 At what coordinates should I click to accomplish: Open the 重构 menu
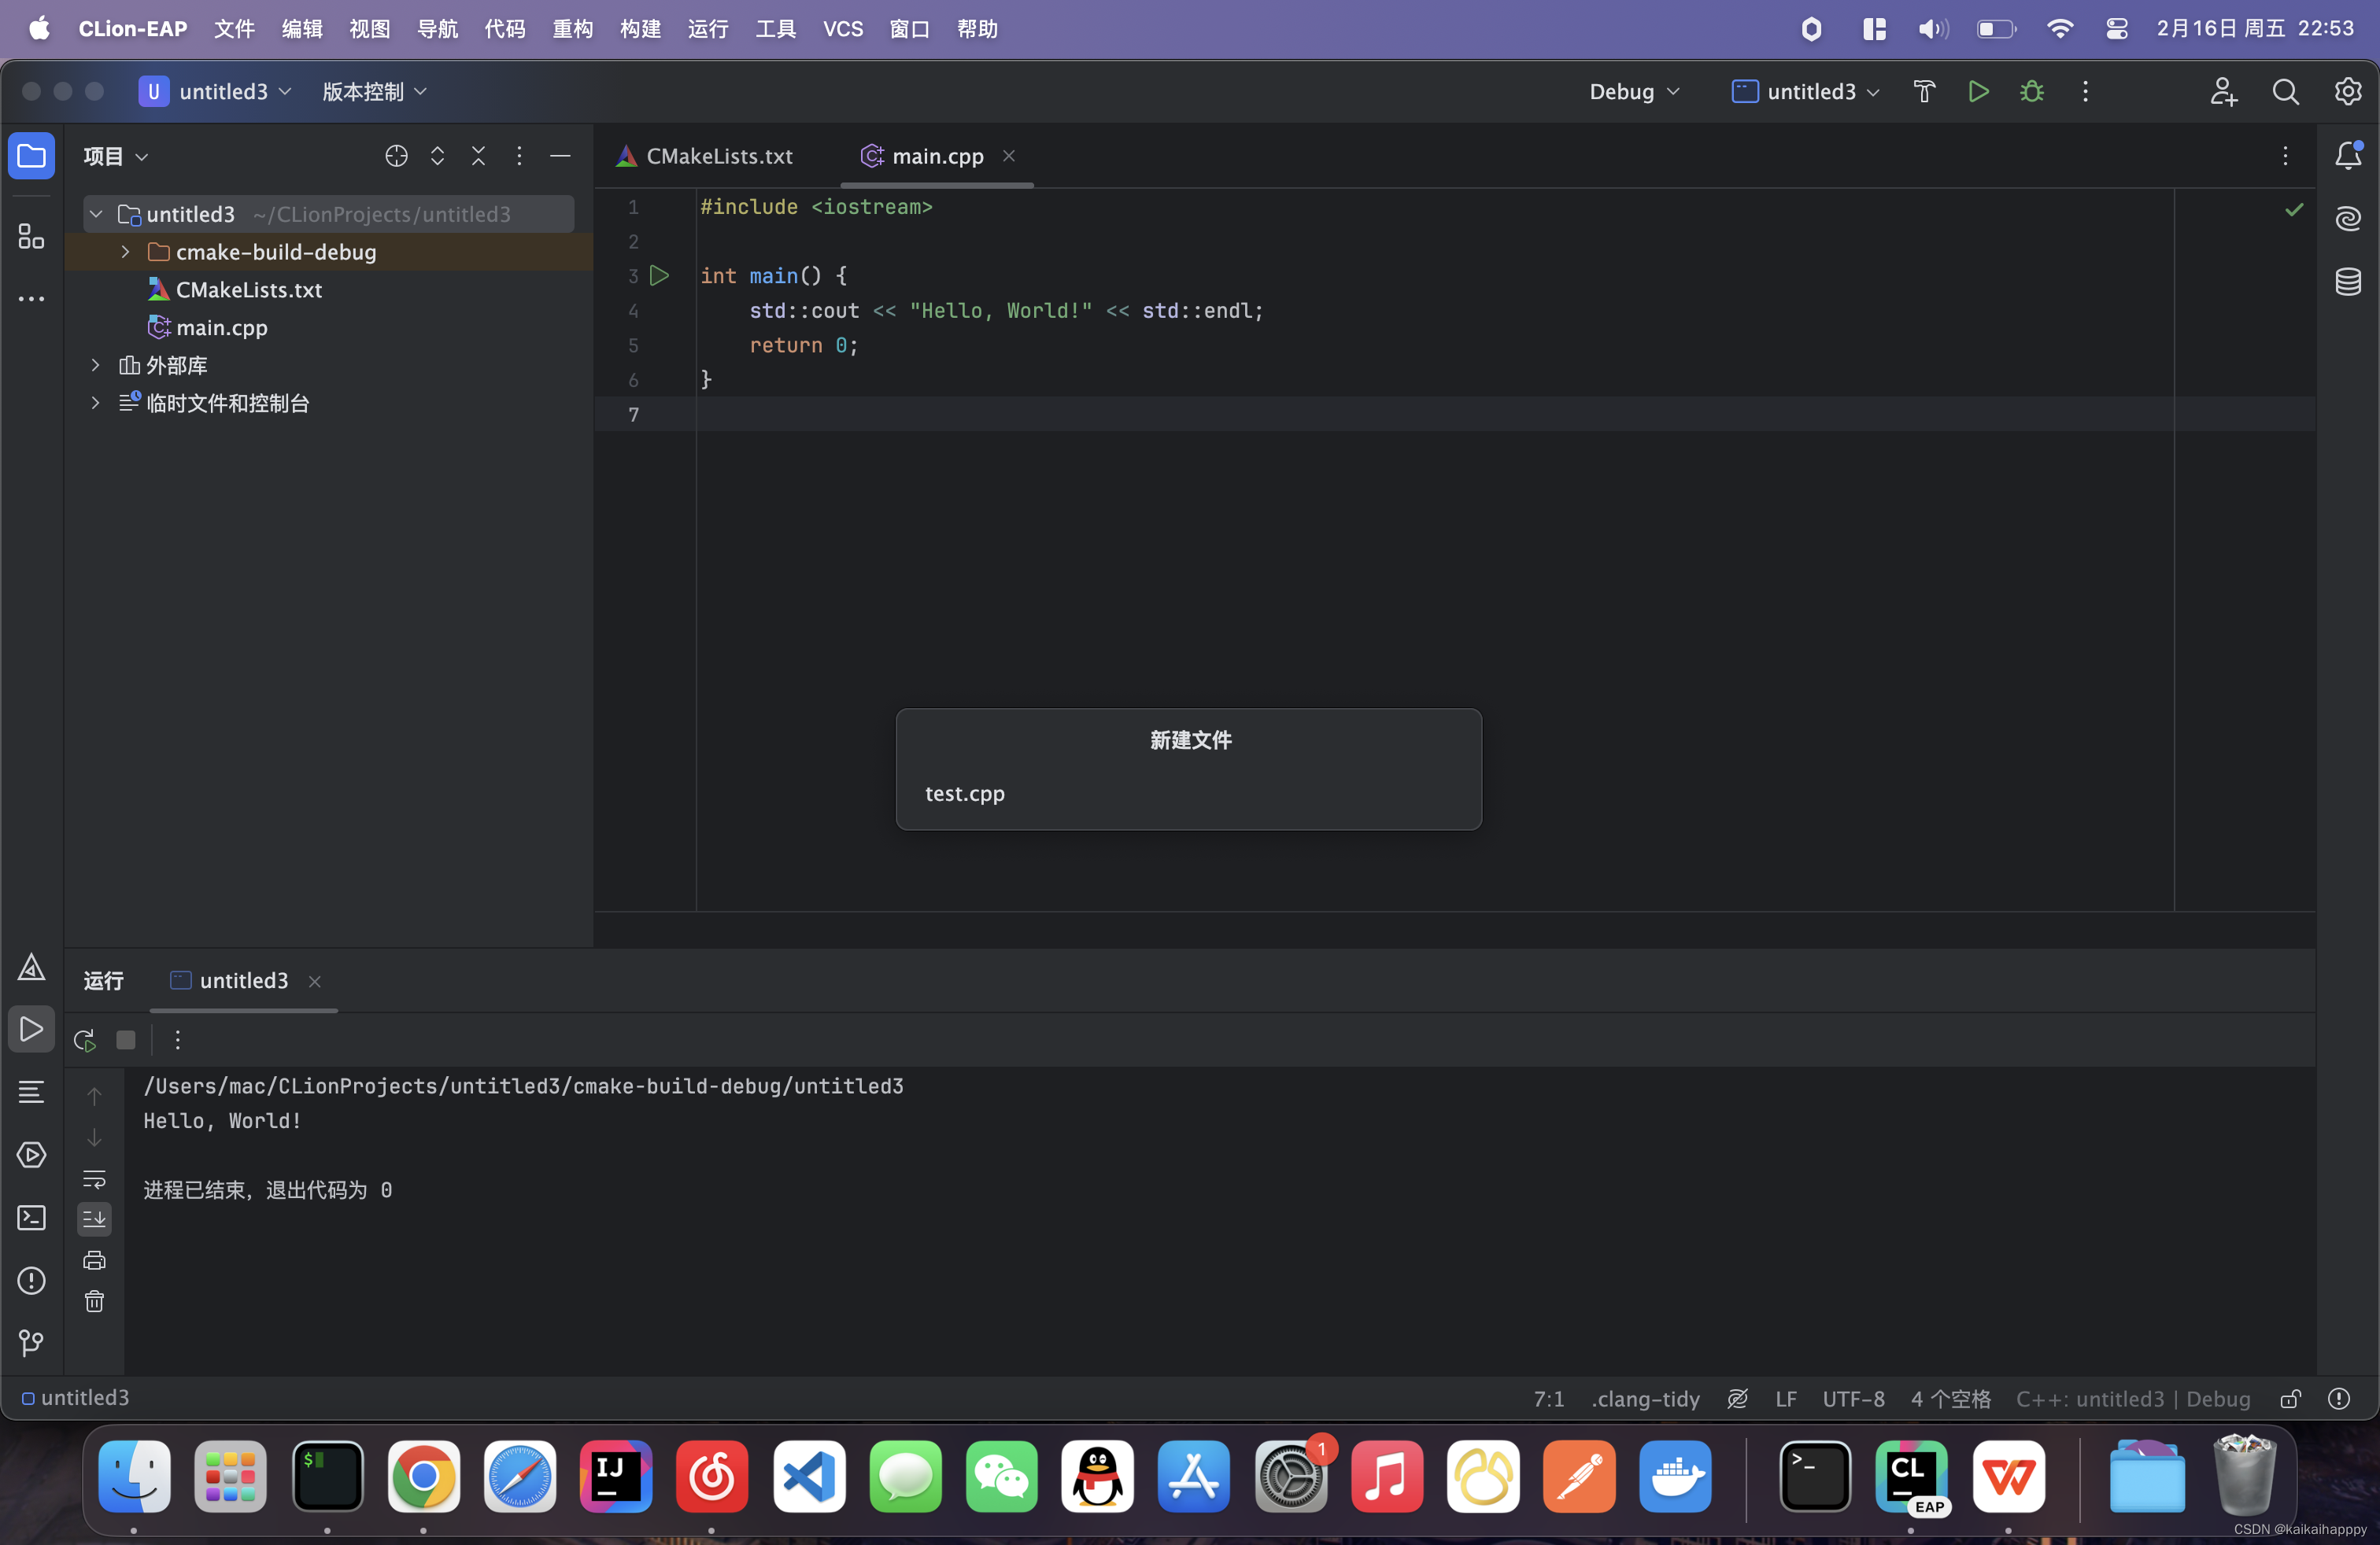(572, 29)
